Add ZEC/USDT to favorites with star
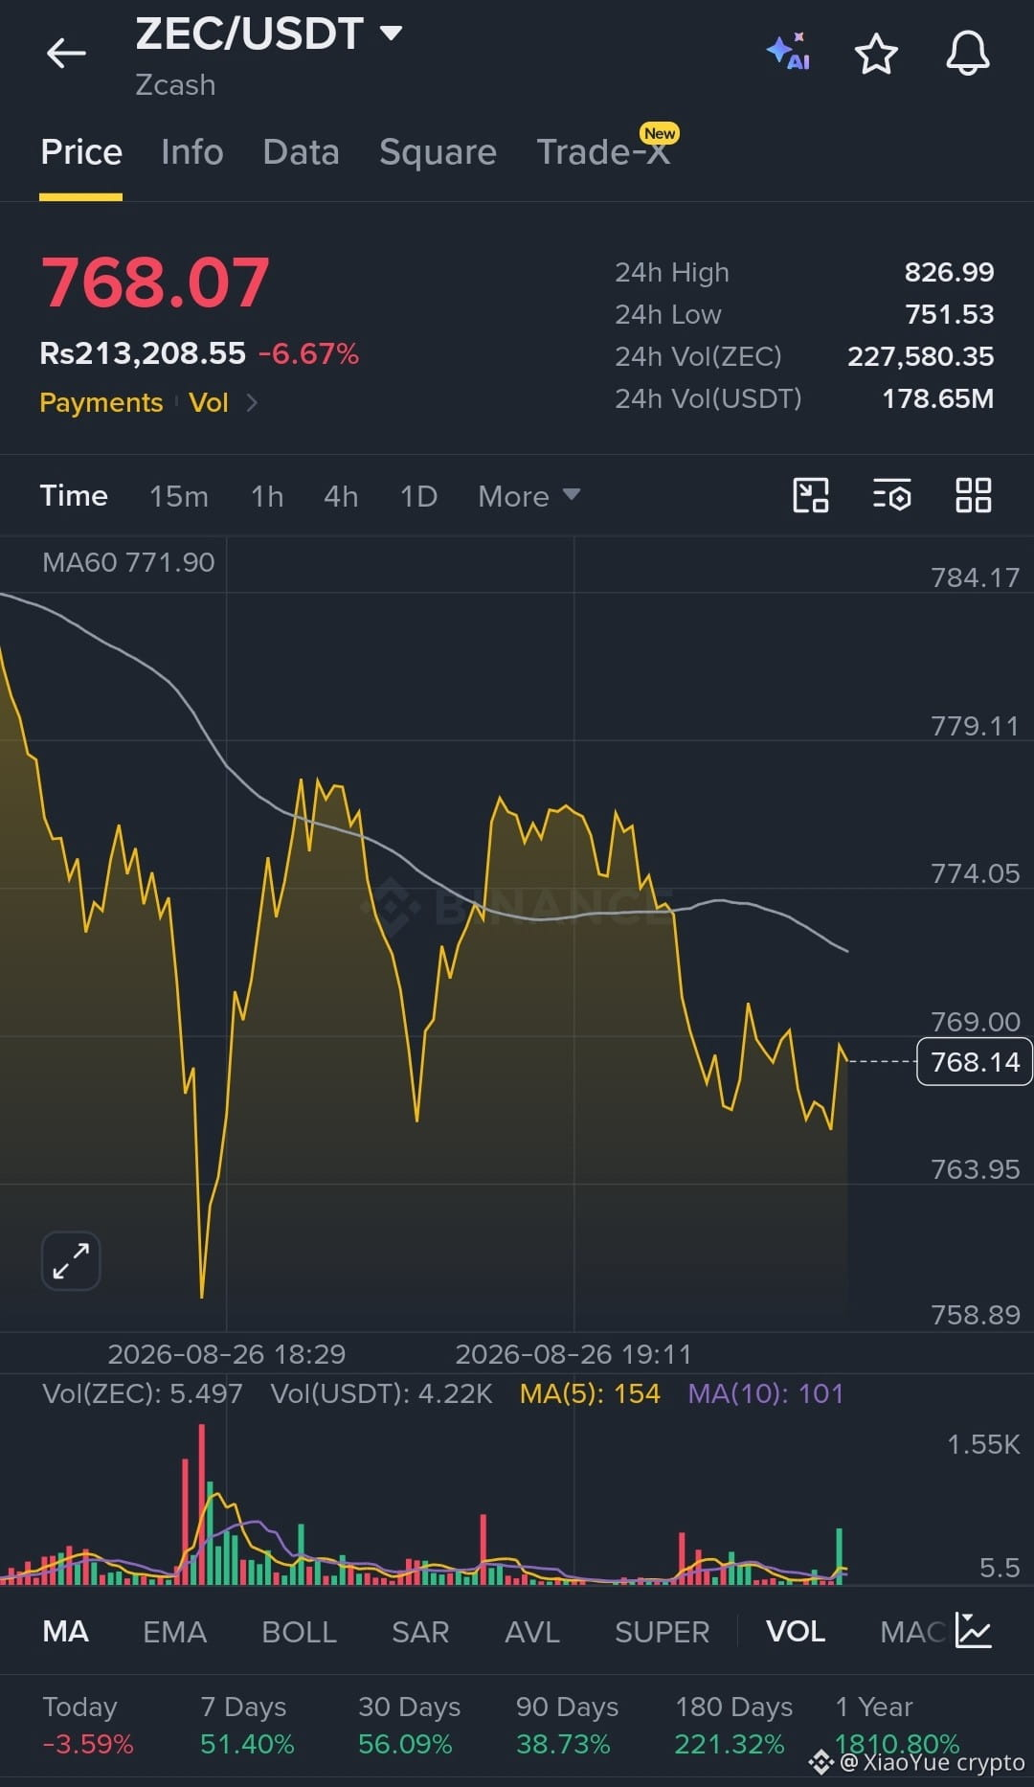 click(x=876, y=54)
